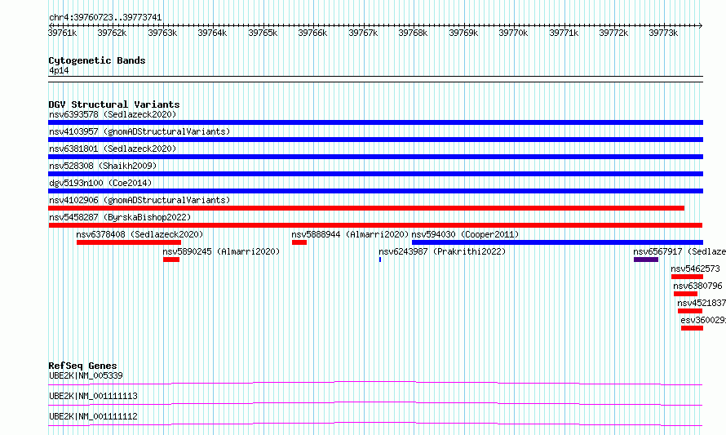Open the nsv5888944 (Almarri2020) label
Screen dimensions: 726x435
pyautogui.click(x=350, y=234)
